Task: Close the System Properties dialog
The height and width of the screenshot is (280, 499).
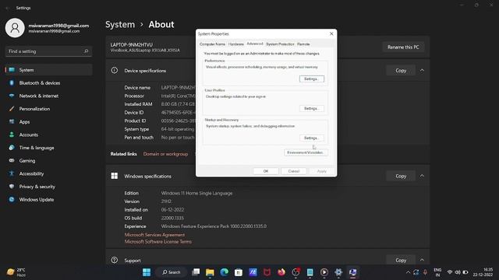Action: (x=331, y=33)
